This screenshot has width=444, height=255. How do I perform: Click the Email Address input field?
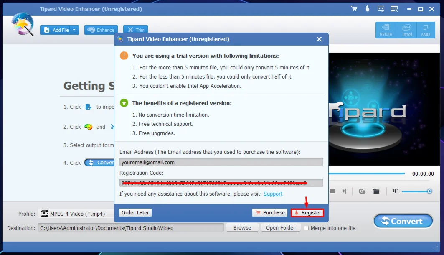221,162
